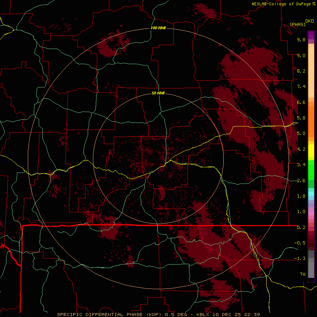
Task: Click the 2.6 value on the KDP legend
Action: [301, 181]
